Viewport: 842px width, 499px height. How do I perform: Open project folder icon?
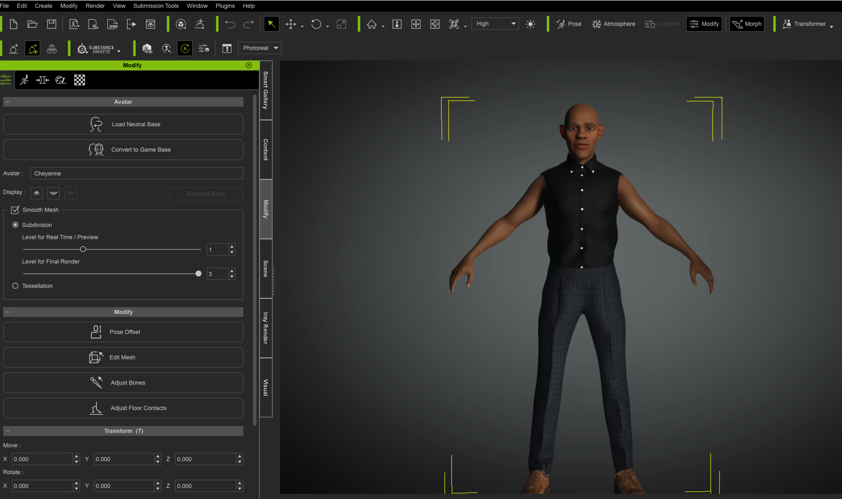point(32,24)
